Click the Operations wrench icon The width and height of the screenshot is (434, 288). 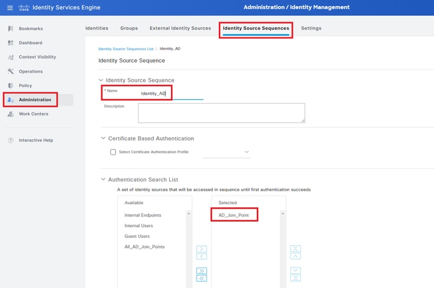click(11, 71)
